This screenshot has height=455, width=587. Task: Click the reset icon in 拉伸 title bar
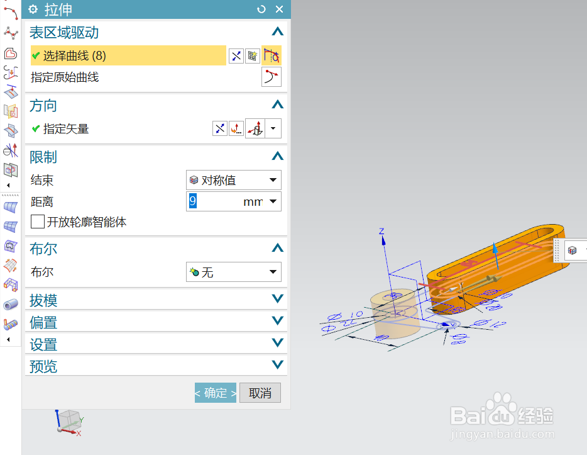click(261, 9)
